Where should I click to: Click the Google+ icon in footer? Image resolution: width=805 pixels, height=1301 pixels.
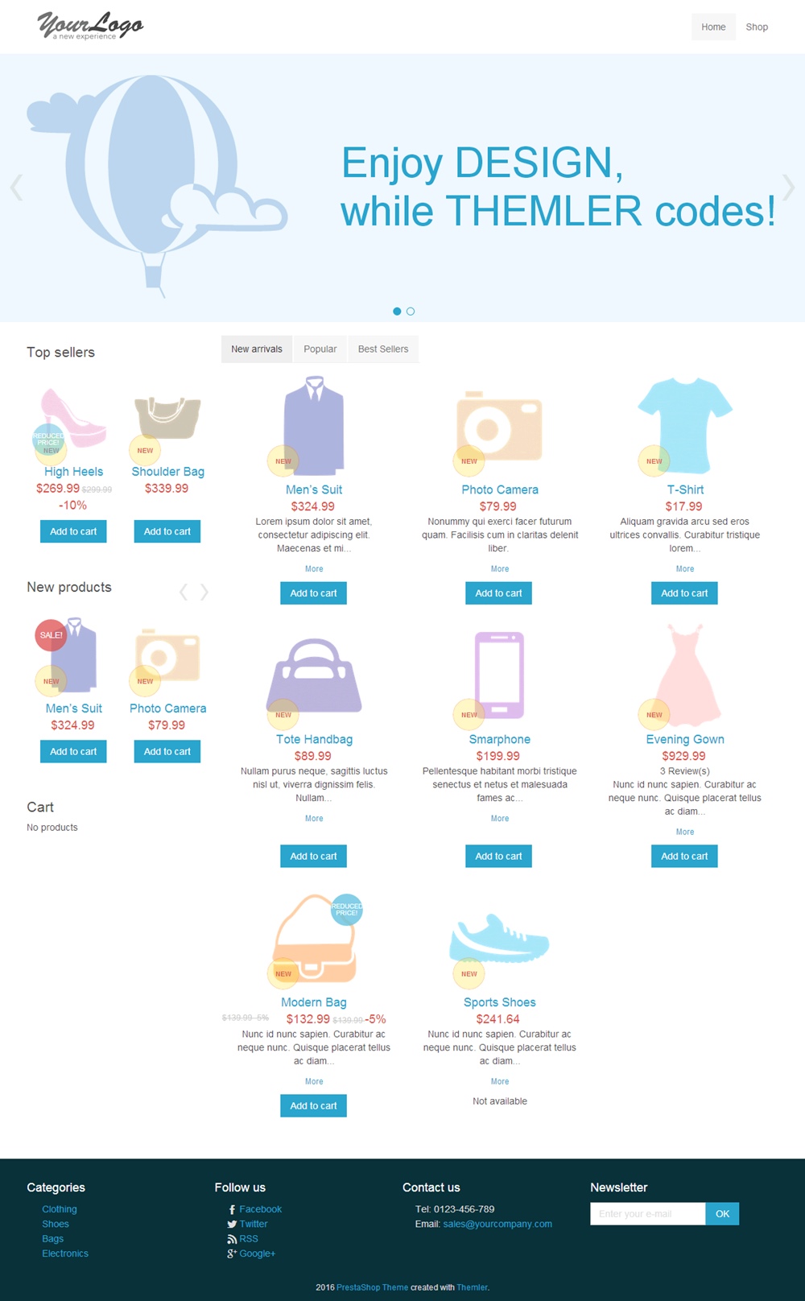point(232,1254)
